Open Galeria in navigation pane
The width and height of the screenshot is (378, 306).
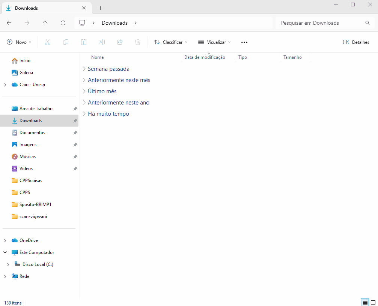[26, 73]
